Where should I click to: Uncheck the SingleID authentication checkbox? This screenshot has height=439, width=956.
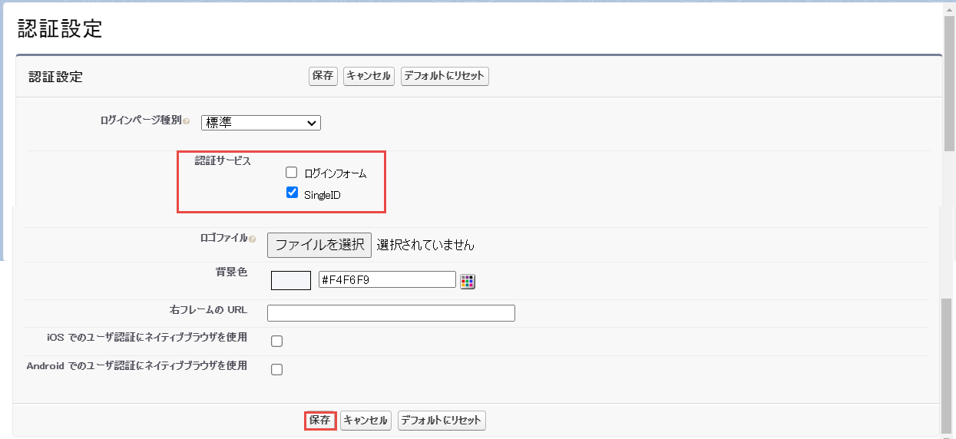[x=292, y=193]
